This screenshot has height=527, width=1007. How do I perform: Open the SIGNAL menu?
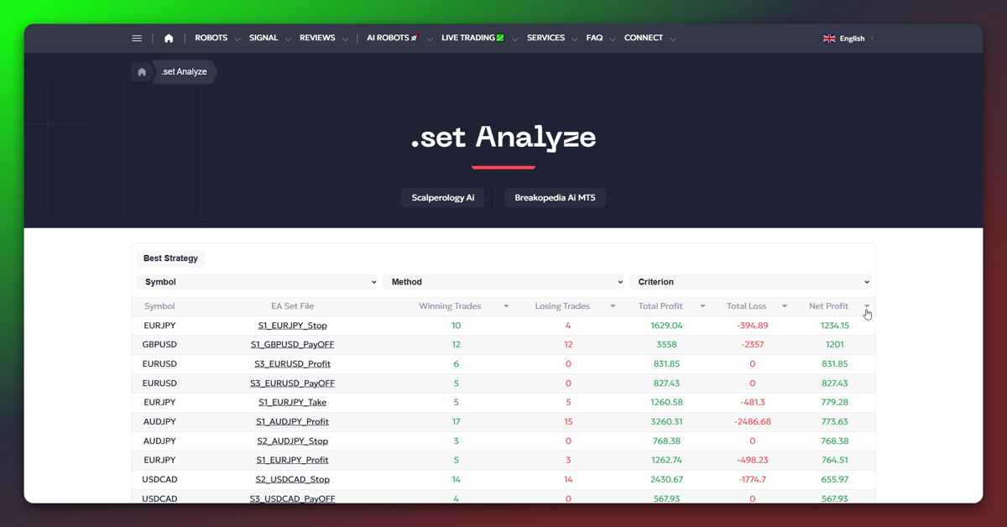click(x=263, y=38)
